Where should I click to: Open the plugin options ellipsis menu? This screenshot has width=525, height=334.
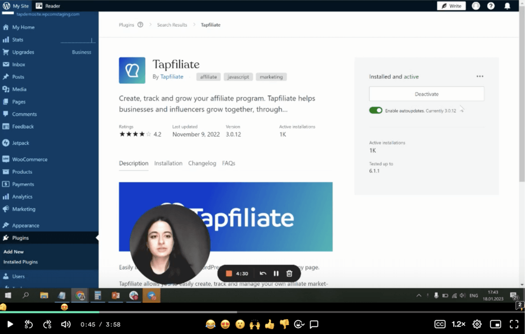480,76
